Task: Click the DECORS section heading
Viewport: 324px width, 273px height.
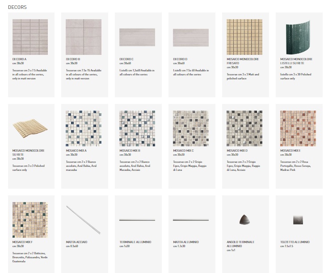Action: coord(17,7)
